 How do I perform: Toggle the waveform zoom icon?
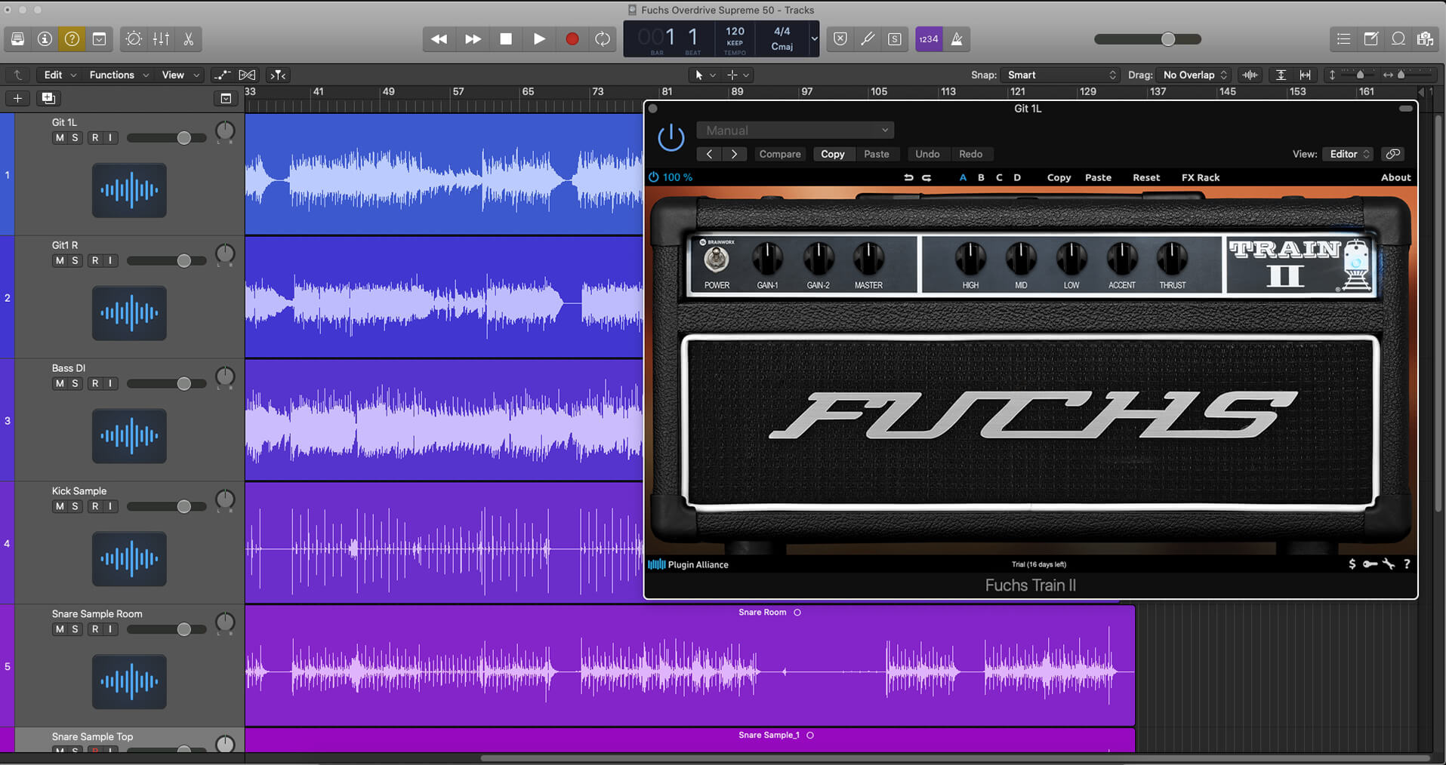point(1250,75)
